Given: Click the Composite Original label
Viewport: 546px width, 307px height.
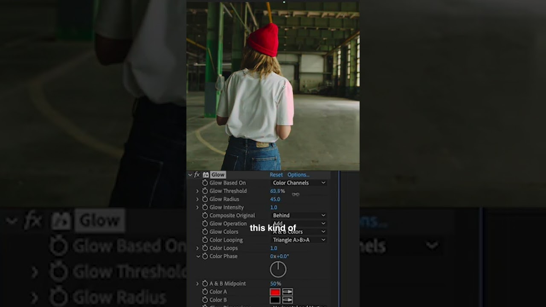Looking at the screenshot, I should point(232,215).
